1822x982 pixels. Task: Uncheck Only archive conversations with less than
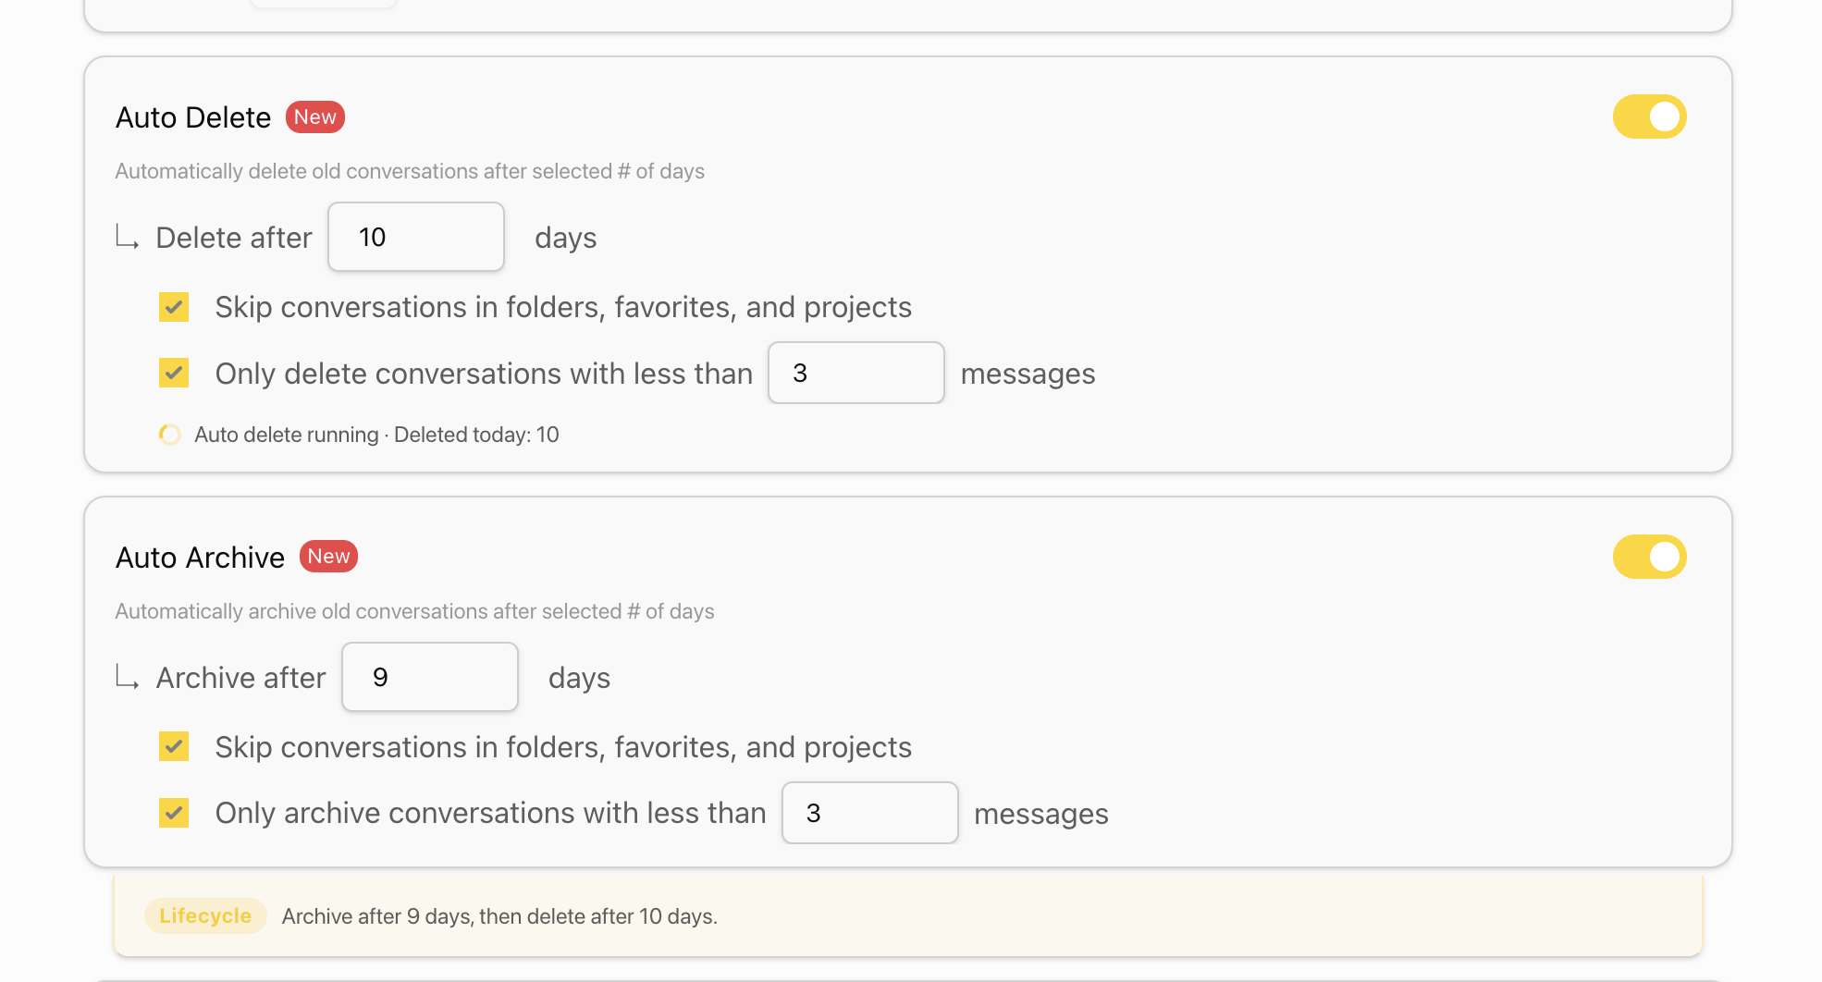174,813
